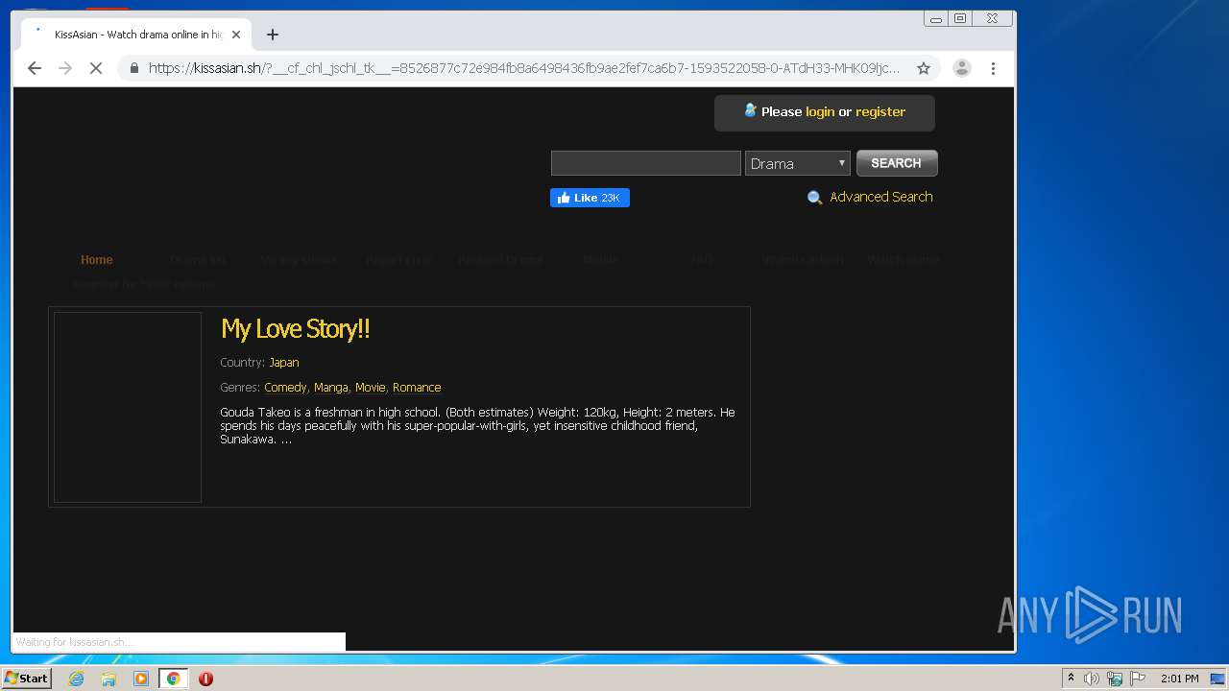Open the Windows Start menu
The width and height of the screenshot is (1229, 691).
(x=27, y=679)
